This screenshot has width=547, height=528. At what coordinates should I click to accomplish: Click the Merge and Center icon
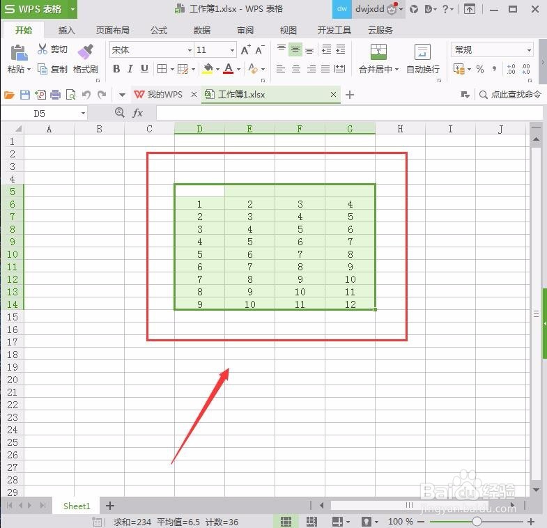[378, 52]
